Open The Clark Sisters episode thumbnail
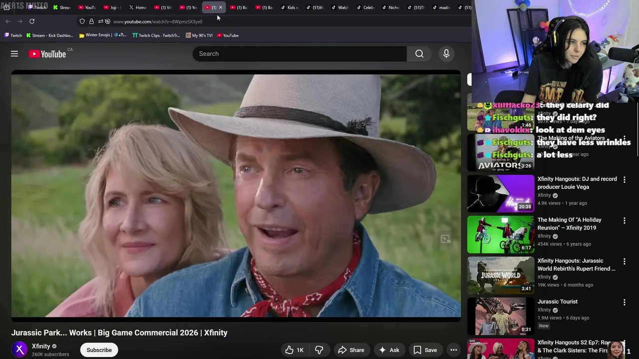 click(x=501, y=349)
